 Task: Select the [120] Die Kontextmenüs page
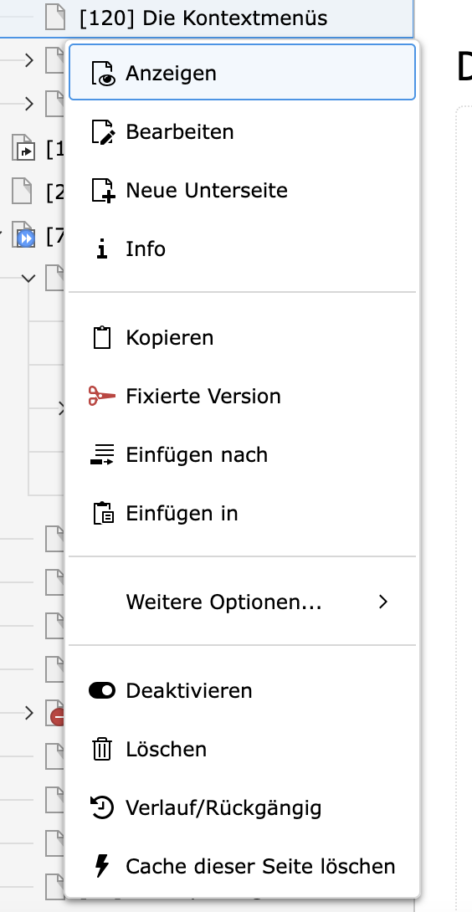203,18
